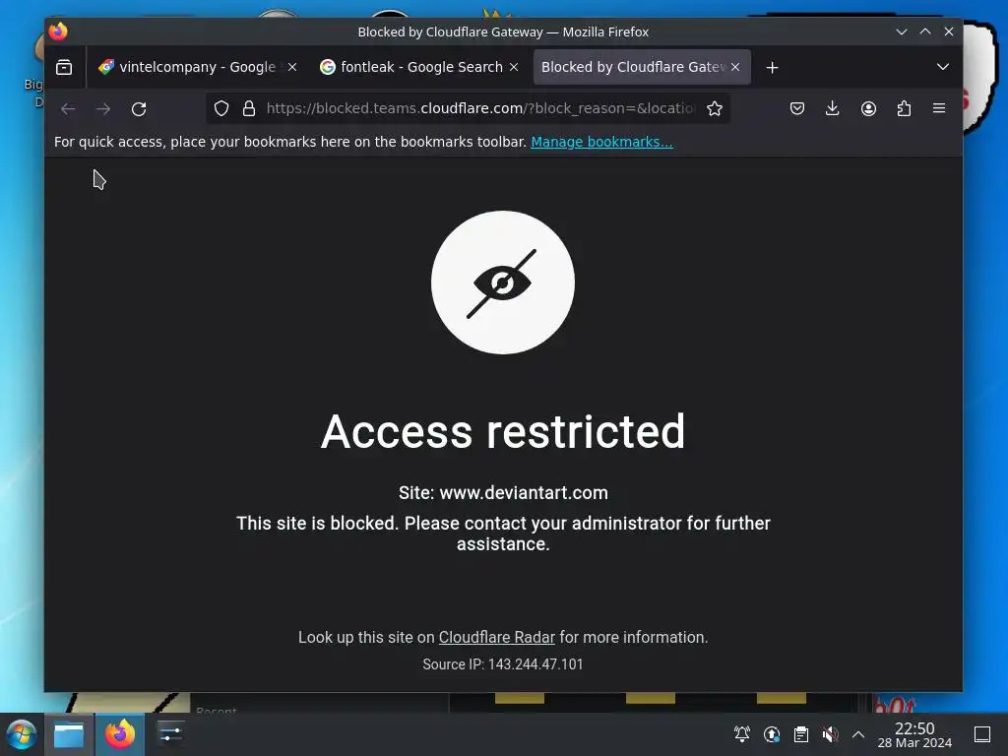Open the Cloudflare Radar link

(497, 637)
